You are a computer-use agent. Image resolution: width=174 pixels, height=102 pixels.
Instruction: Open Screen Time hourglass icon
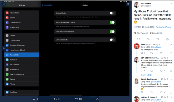7,27
